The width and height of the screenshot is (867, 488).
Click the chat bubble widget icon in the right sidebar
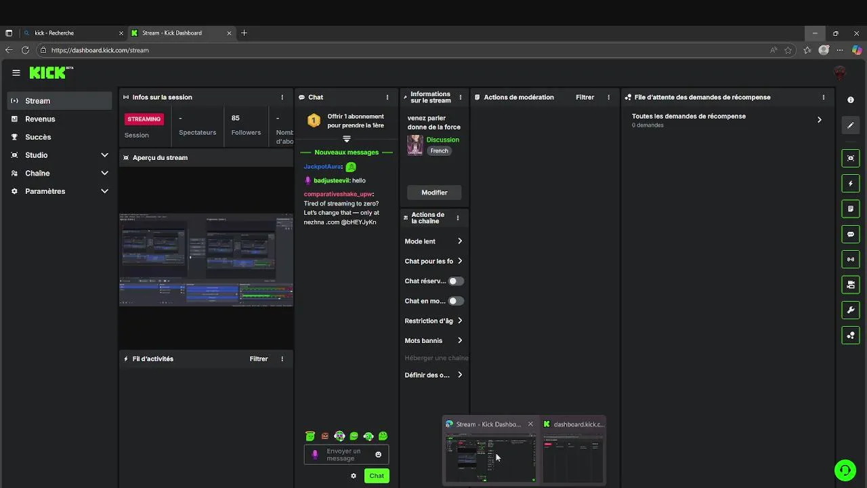click(851, 235)
